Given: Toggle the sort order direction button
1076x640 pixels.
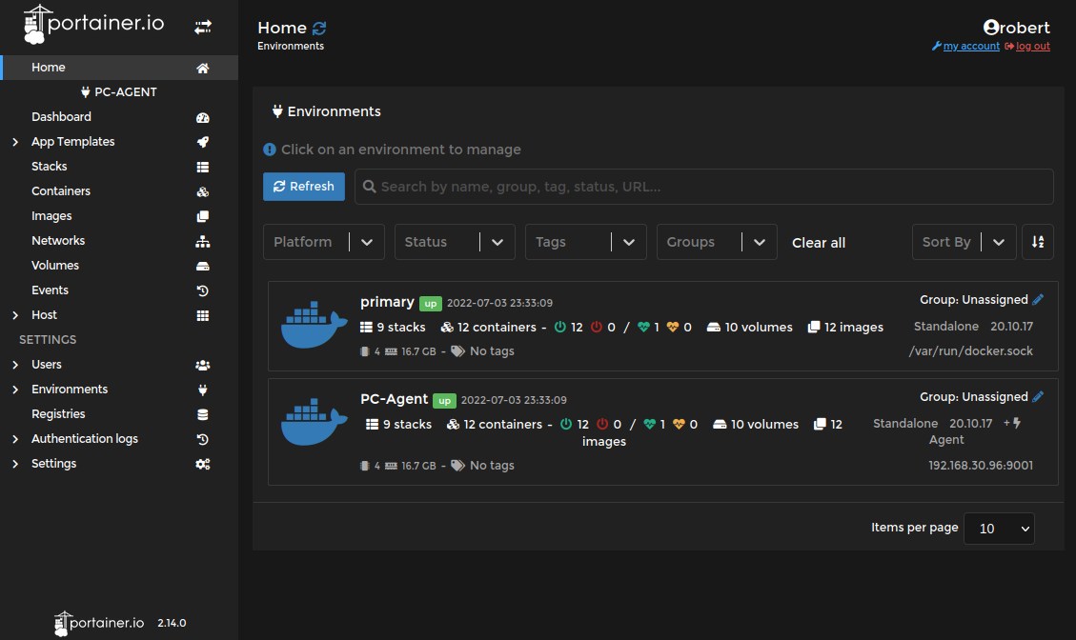Looking at the screenshot, I should (x=1038, y=242).
